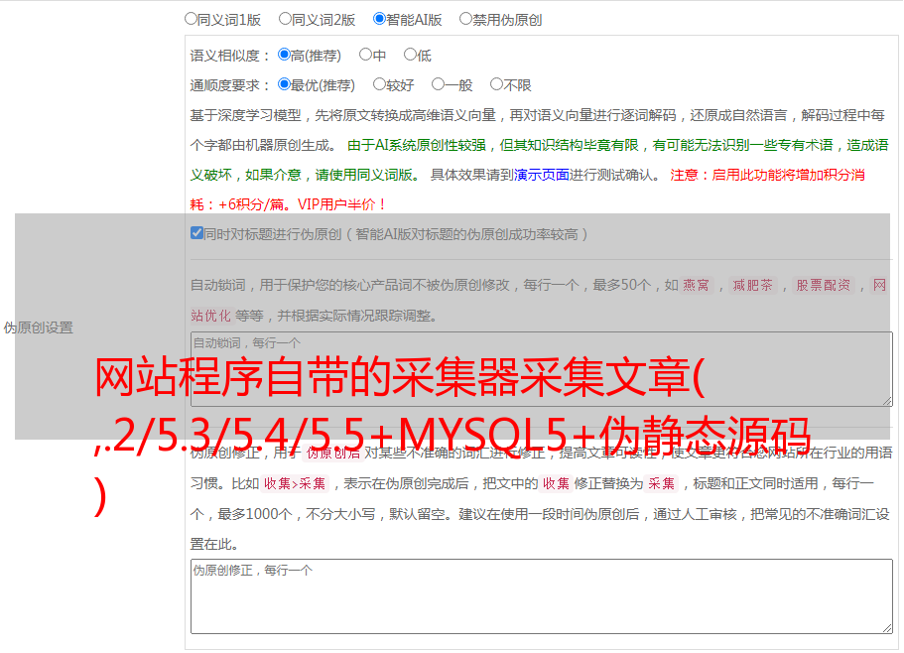Focus the 伪原创修正 text area
904x653 pixels.
[542, 596]
